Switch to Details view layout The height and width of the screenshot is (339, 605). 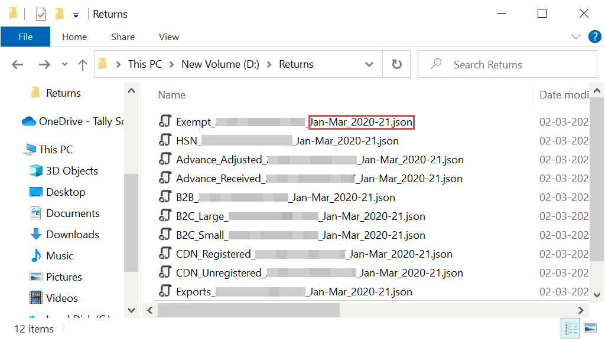tap(571, 328)
